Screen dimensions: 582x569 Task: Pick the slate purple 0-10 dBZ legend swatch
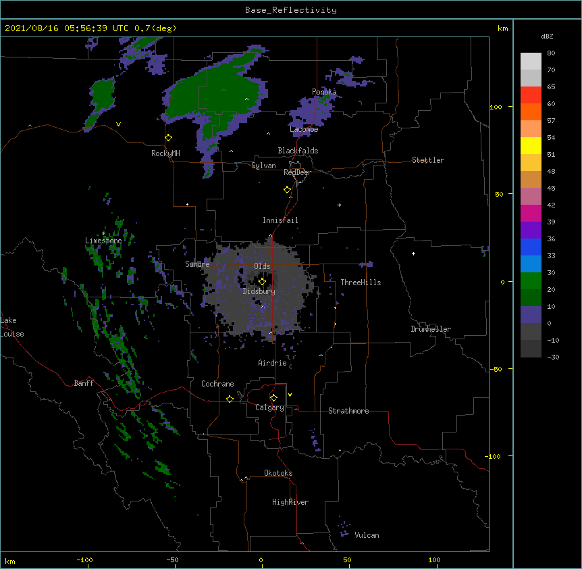(531, 315)
